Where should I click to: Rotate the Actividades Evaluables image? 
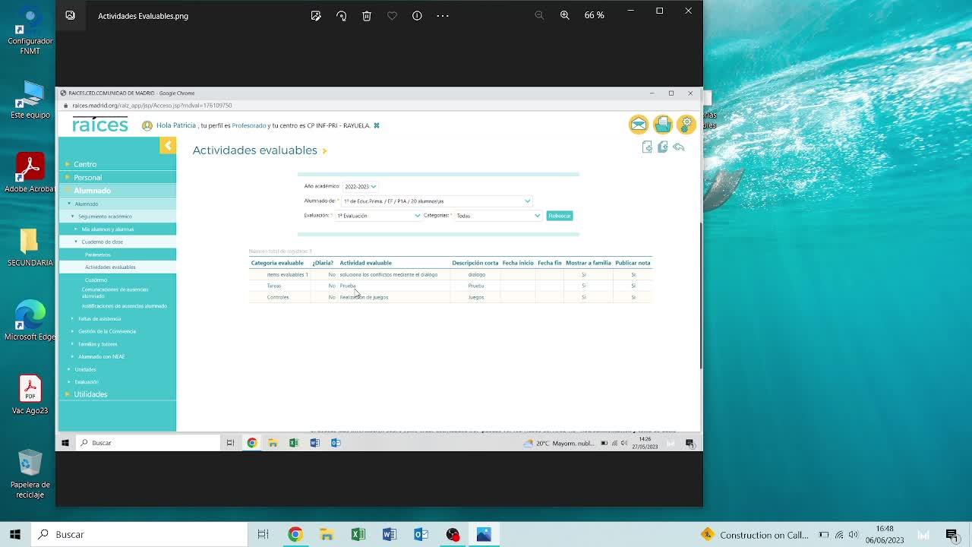tap(341, 15)
